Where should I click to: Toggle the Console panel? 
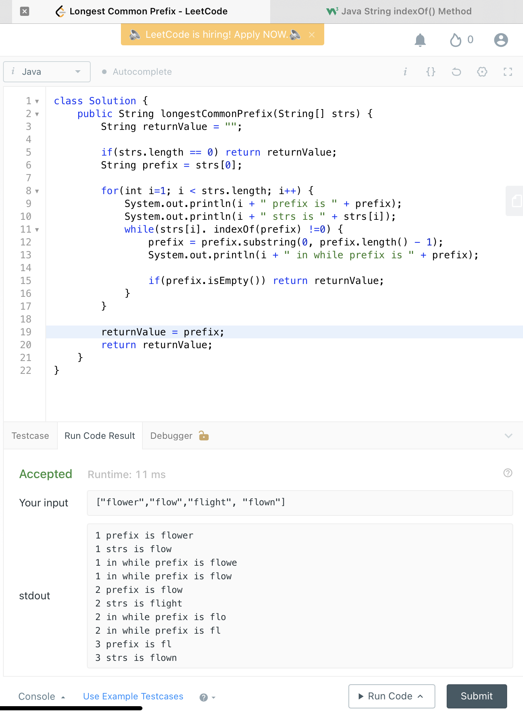coord(42,696)
